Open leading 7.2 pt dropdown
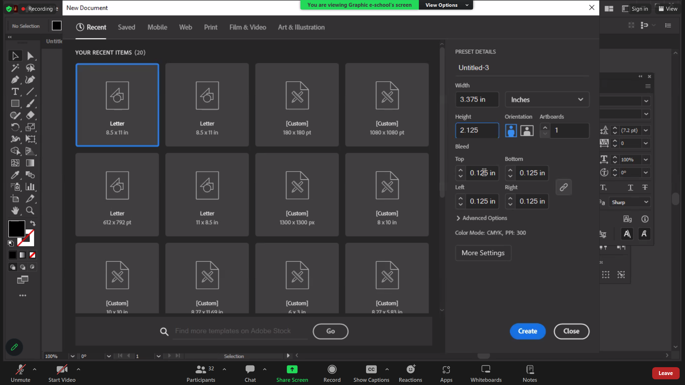 646,130
